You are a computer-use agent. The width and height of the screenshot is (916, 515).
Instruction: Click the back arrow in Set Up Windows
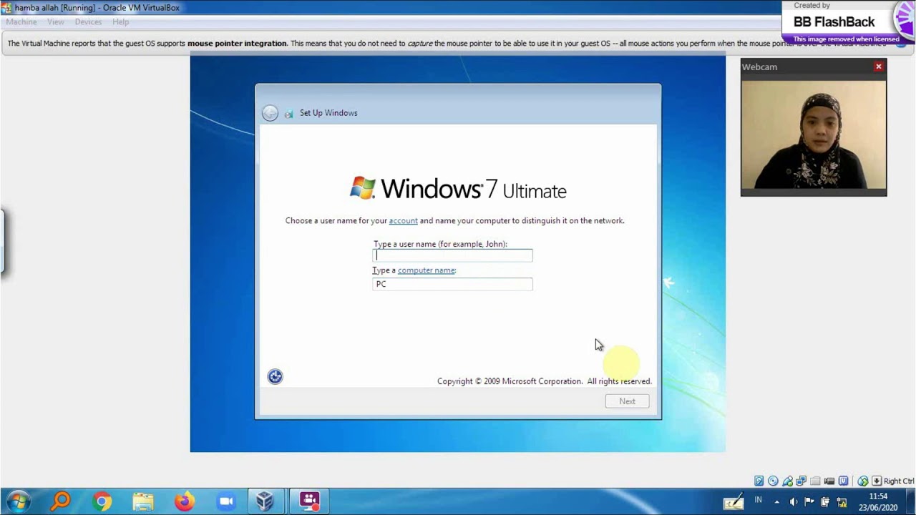click(x=270, y=113)
